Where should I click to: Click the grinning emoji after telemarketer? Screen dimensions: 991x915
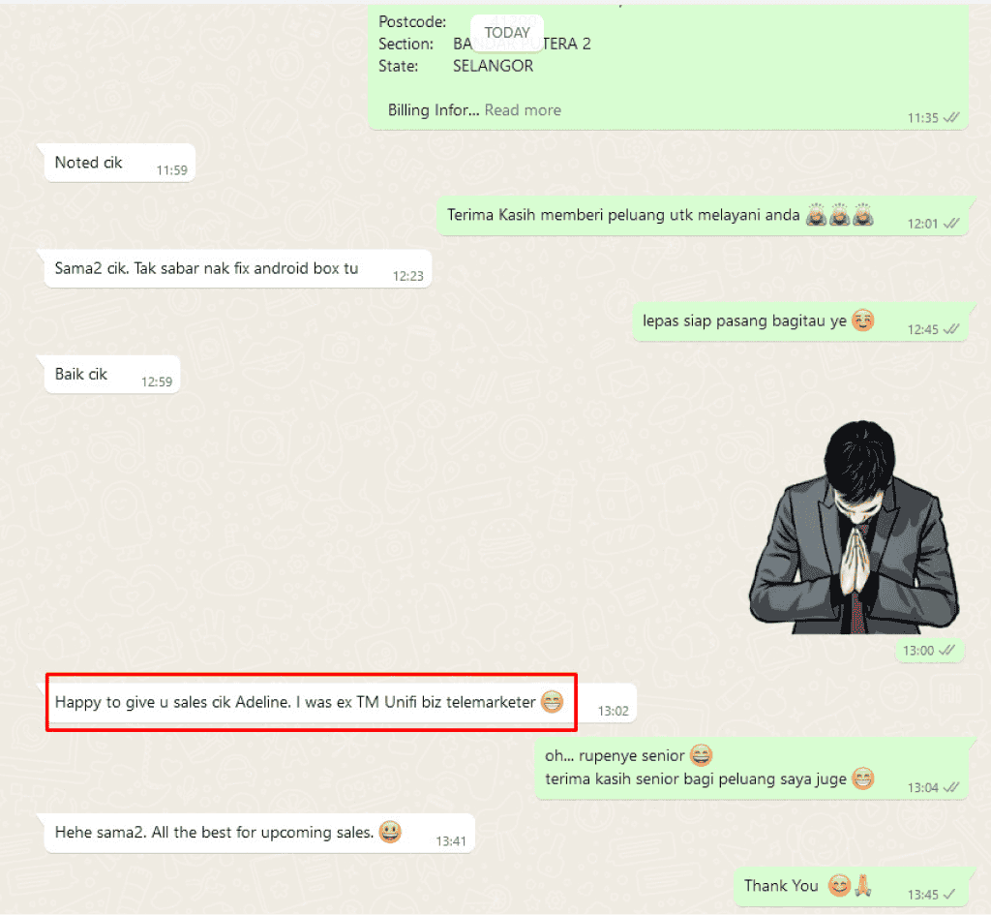[x=552, y=701]
